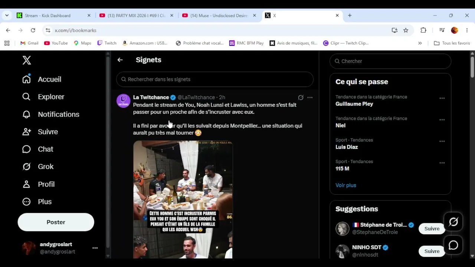Viewport: 475px width, 267px height.
Task: Ask Grok about La Twitchance post
Action: point(301,98)
